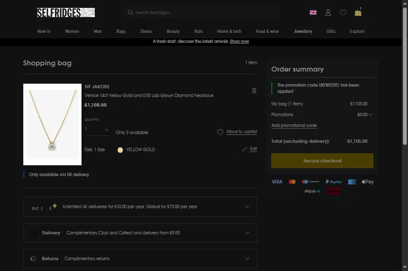
Task: Click 'Only available via UK delivery' notice
Action: click(x=59, y=175)
